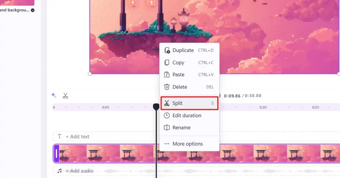This screenshot has width=340, height=178.
Task: Select Paste in the context menu
Action: coord(189,75)
